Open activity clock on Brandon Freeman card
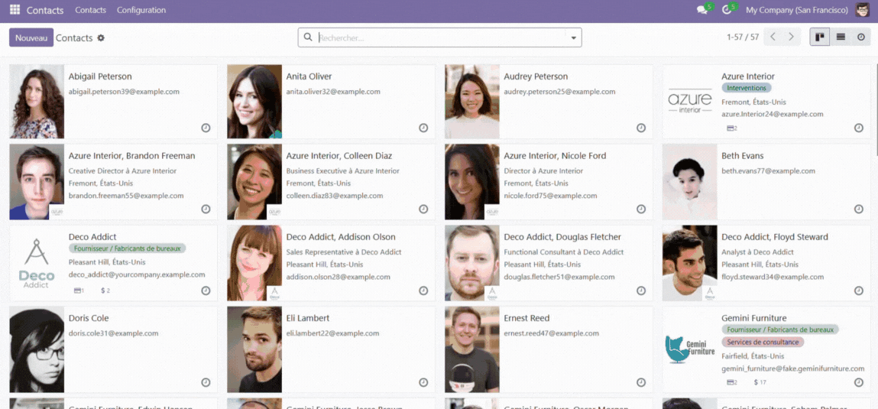 (206, 209)
